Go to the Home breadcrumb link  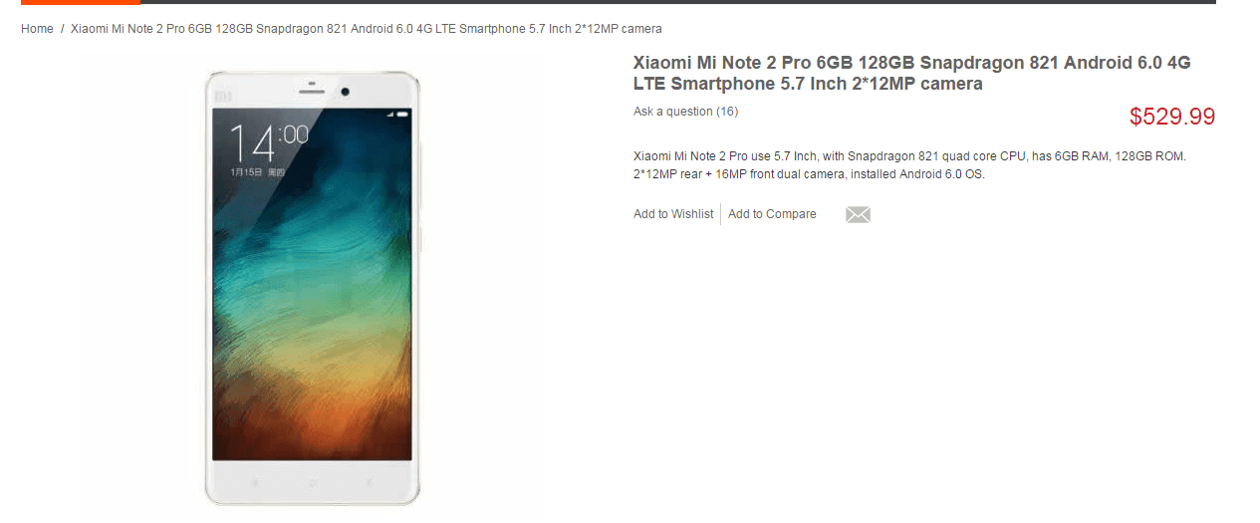coord(37,29)
